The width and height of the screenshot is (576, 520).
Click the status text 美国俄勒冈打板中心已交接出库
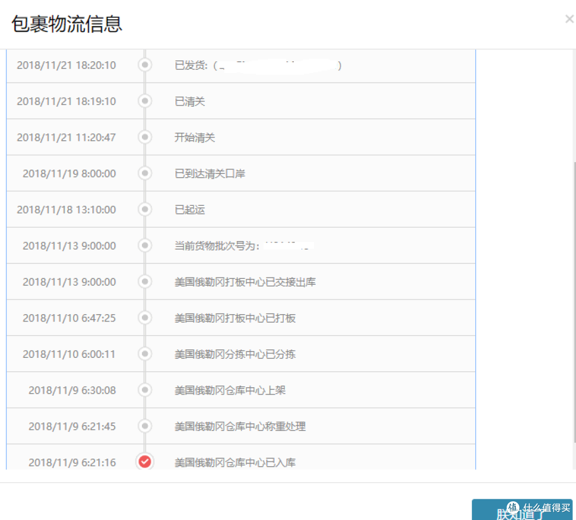pos(245,282)
